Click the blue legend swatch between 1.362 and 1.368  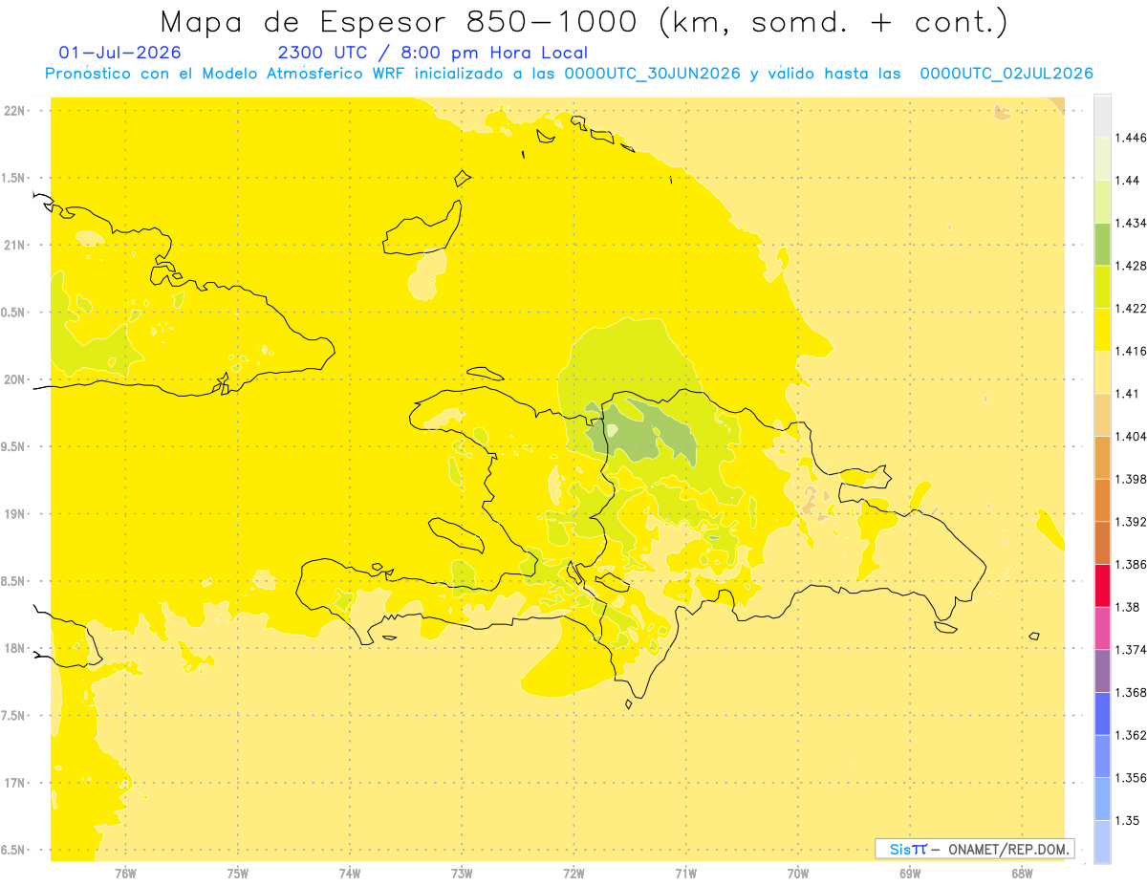point(1102,713)
